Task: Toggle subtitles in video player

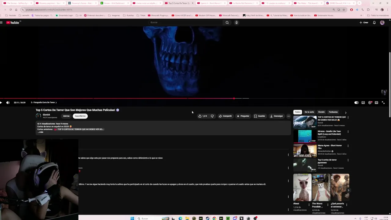Action: pos(363,103)
